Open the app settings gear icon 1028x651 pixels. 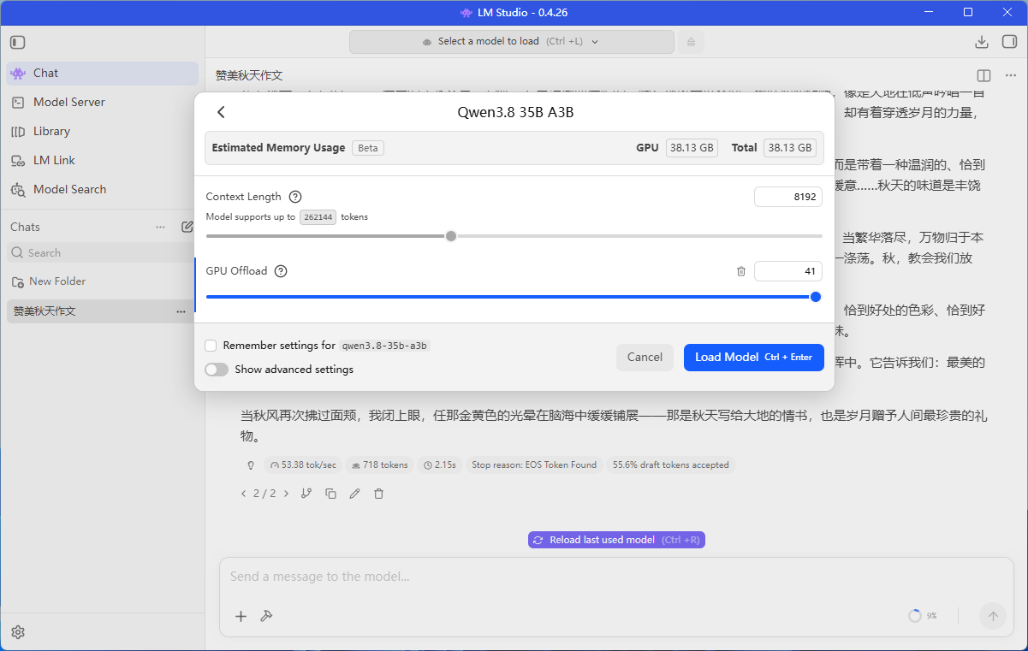(18, 632)
